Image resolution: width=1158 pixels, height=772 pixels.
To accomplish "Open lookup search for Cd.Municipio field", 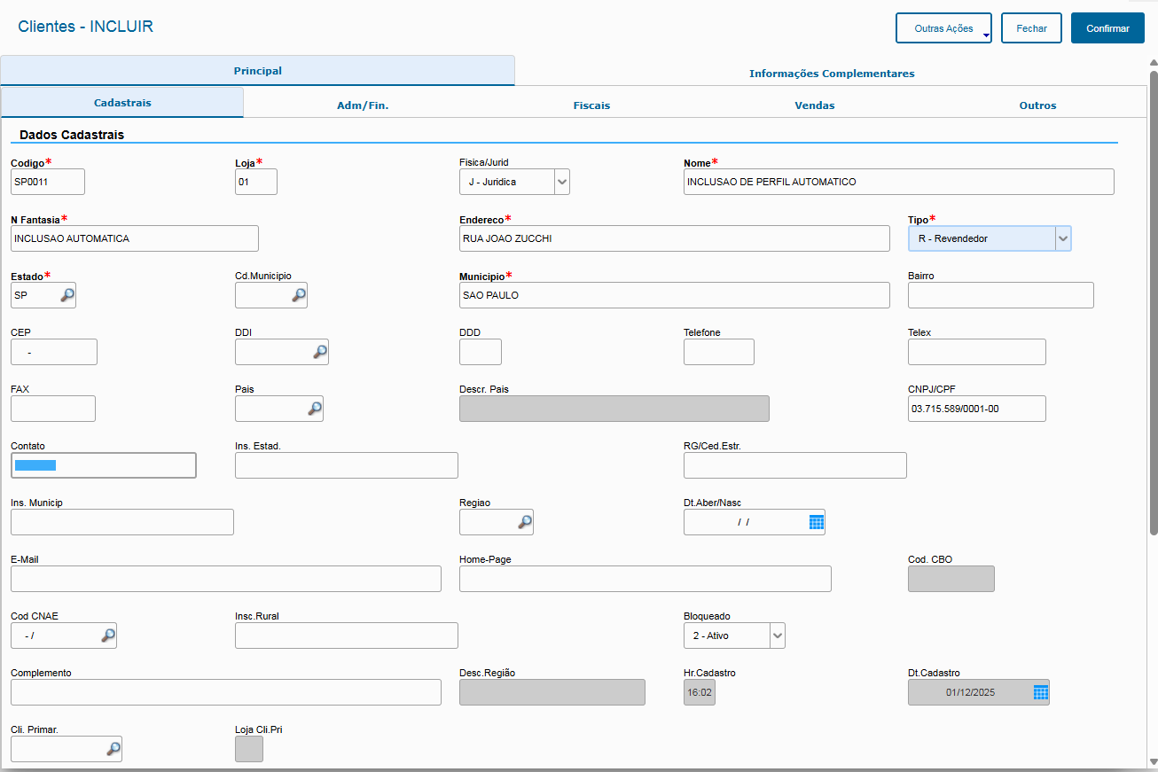I will (299, 295).
